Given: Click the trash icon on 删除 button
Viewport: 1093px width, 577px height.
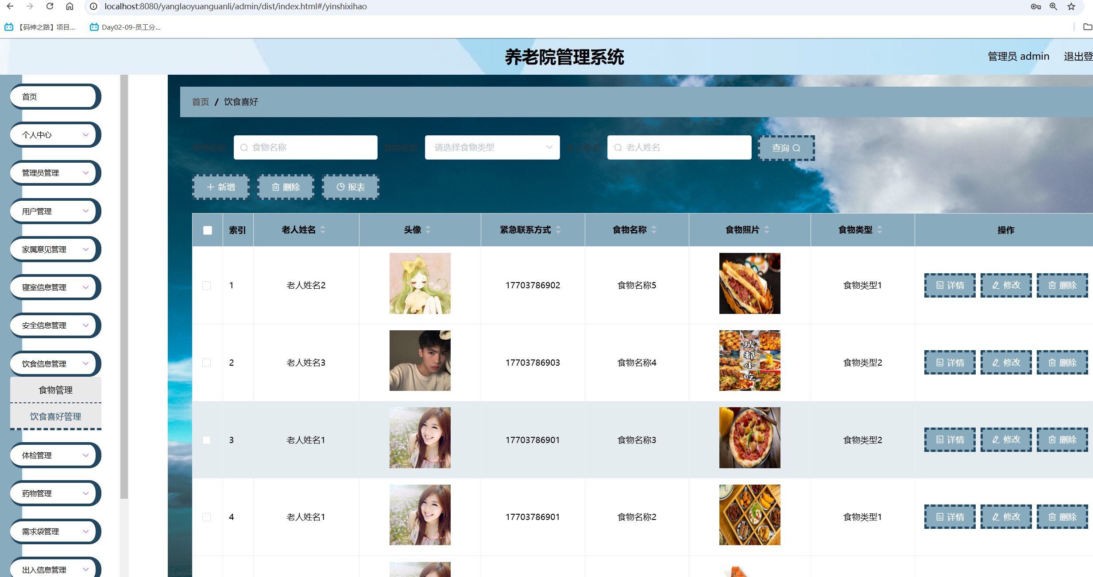Looking at the screenshot, I should [x=275, y=187].
